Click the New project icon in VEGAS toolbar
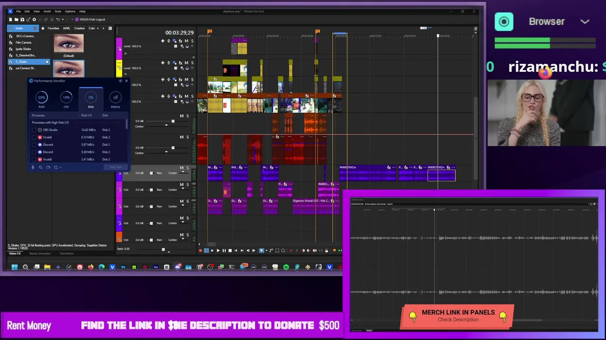The height and width of the screenshot is (340, 606). (10, 19)
